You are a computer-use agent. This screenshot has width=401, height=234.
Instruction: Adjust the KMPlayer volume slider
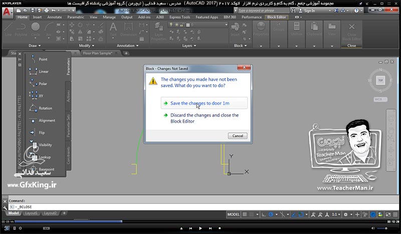(x=385, y=228)
